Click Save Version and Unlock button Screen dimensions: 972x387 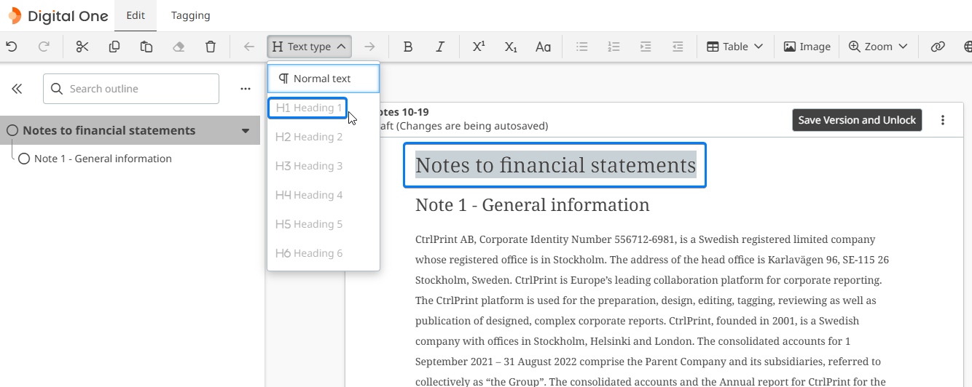(x=856, y=120)
